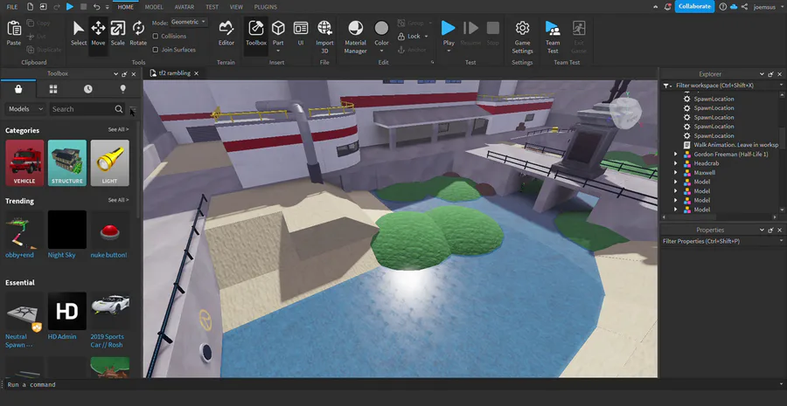Viewport: 787px width, 406px height.
Task: Activate the Scale tool
Action: [x=118, y=33]
